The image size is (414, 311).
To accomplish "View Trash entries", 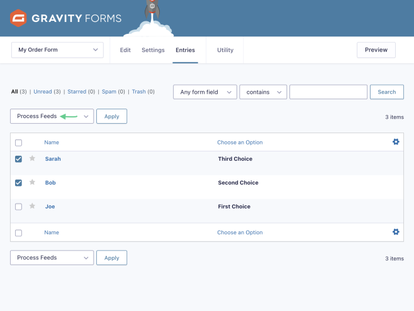I will pos(139,92).
